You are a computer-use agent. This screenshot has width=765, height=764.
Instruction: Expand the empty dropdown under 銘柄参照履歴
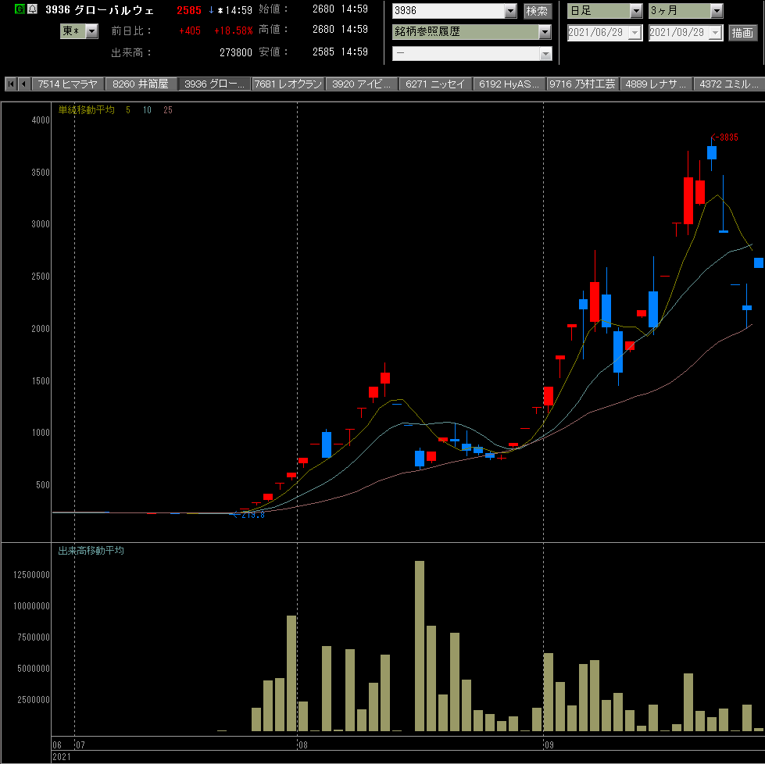[x=545, y=54]
